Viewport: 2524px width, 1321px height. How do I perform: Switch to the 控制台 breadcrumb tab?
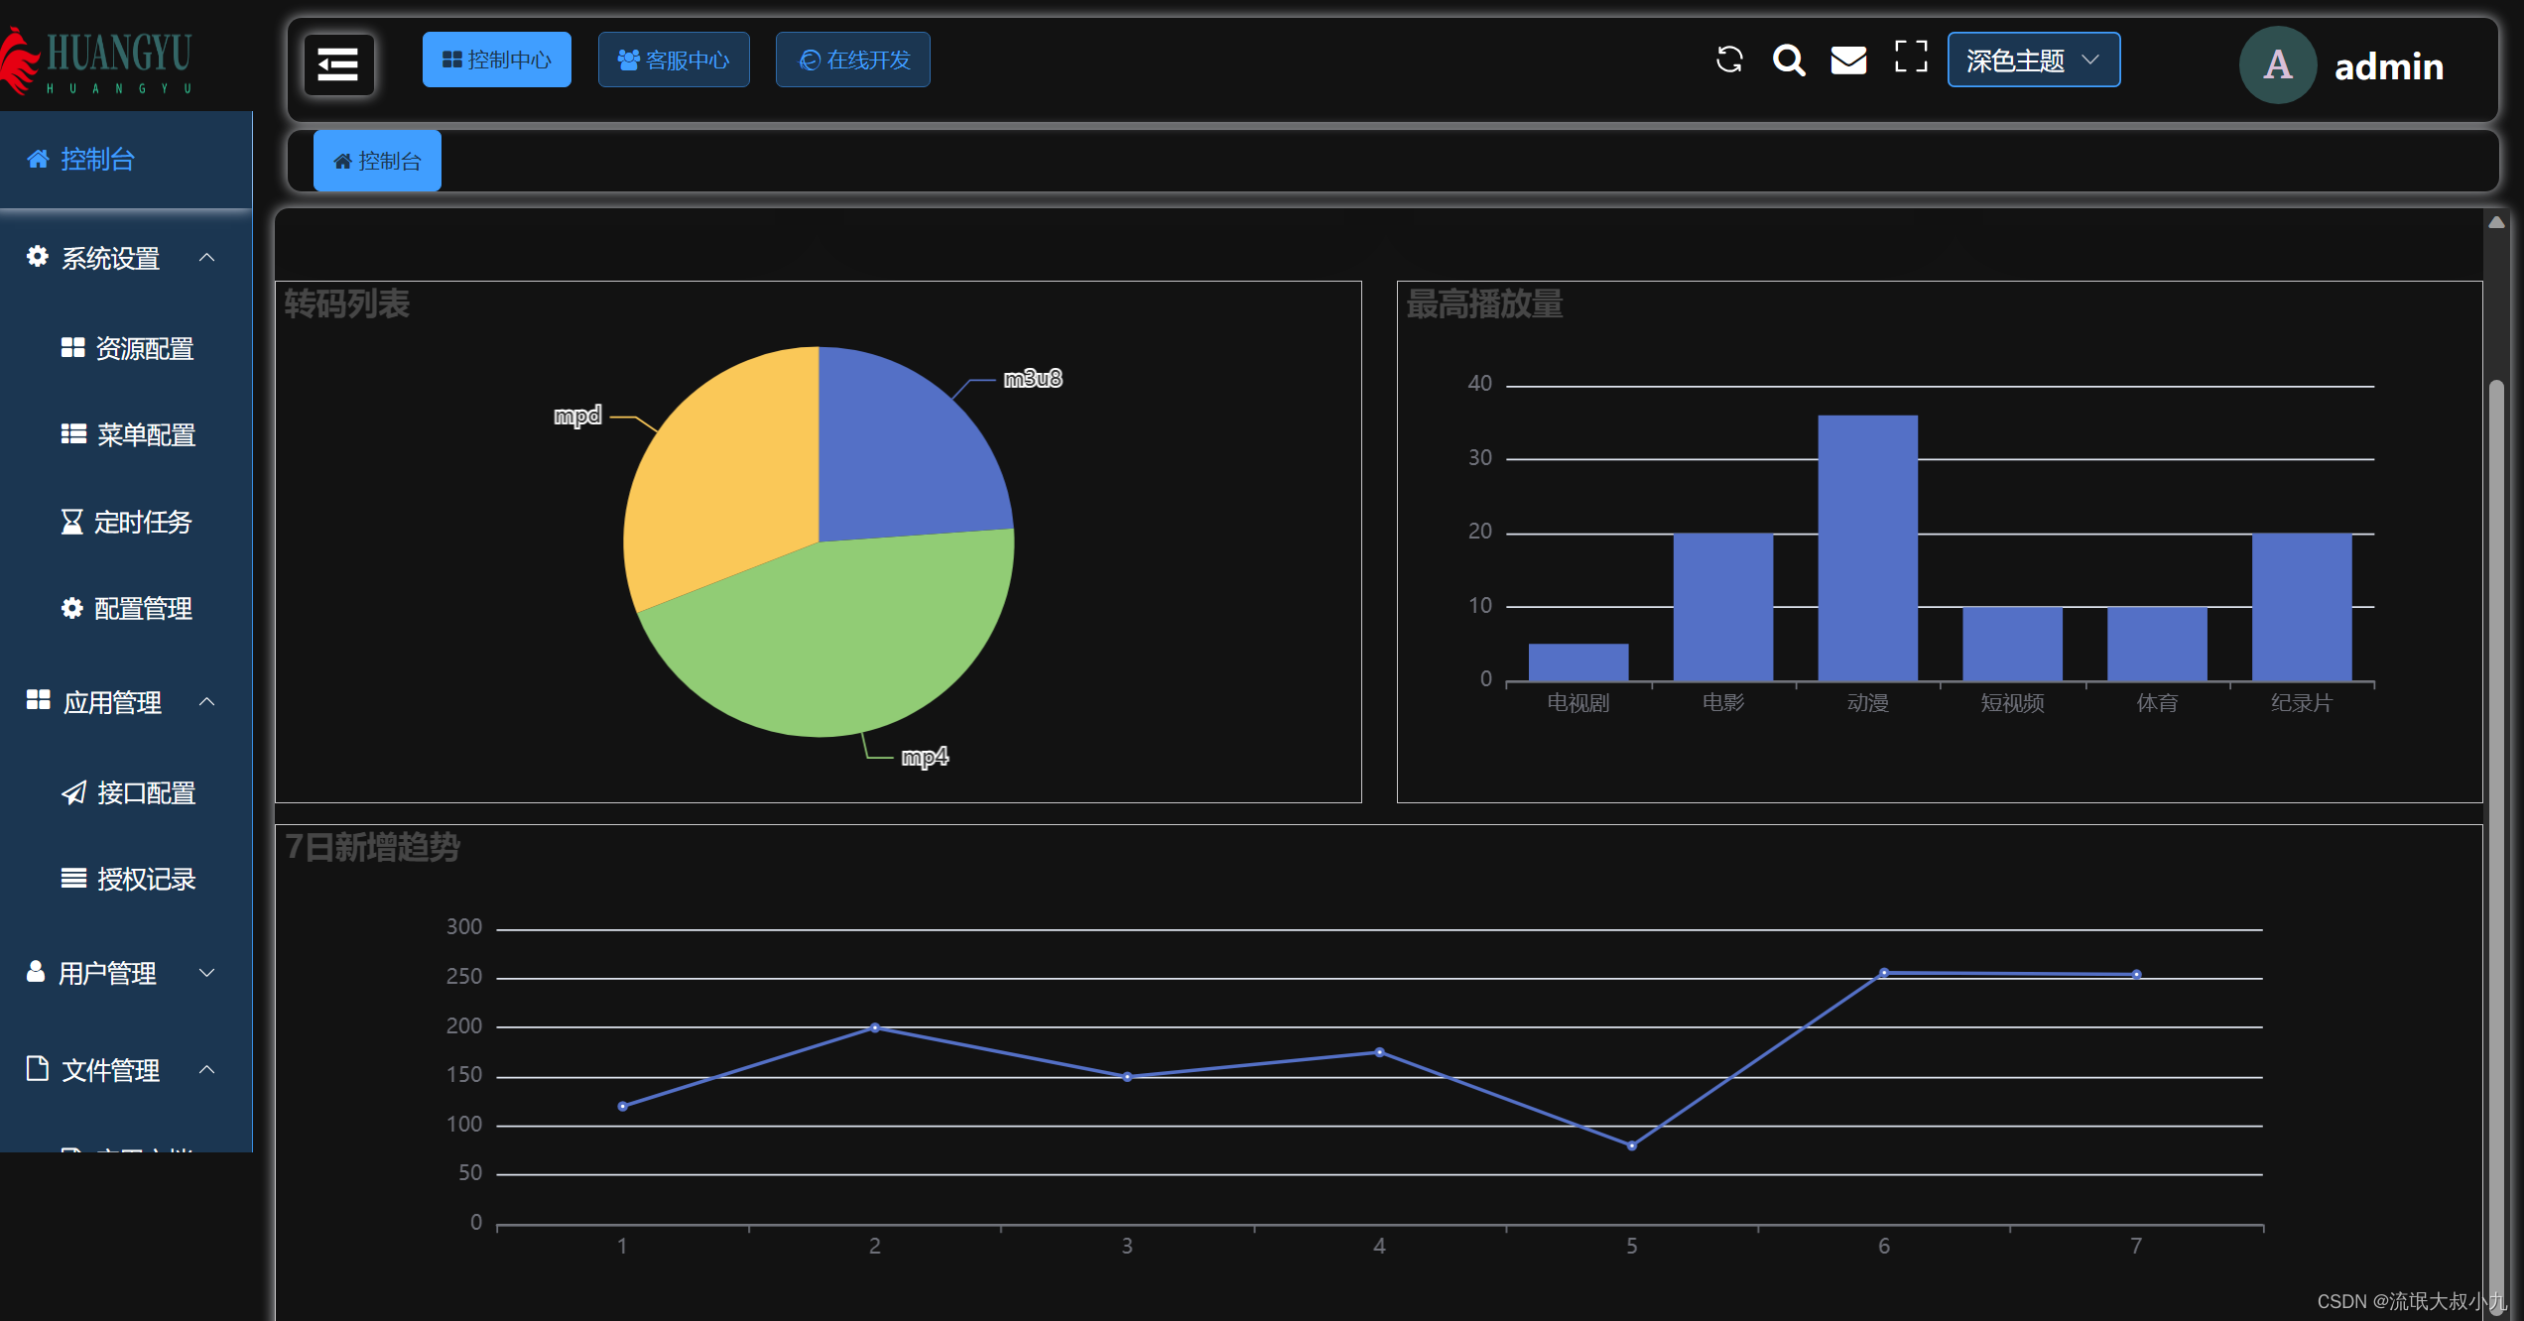pos(376,160)
